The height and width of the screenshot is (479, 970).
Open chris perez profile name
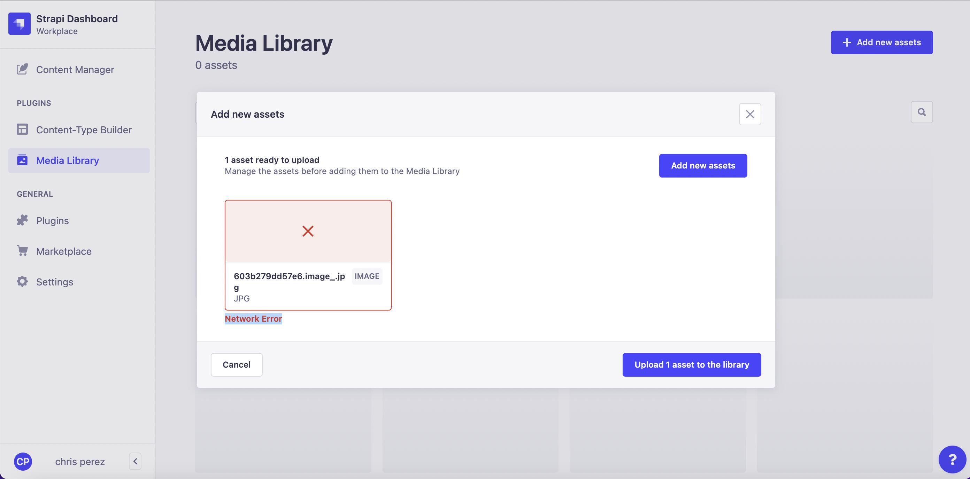click(80, 462)
